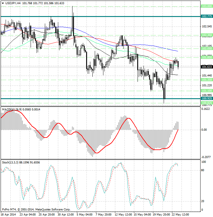Screen dimensions: 213x217
Task: Click the 101.220 price axis value
Action: pyautogui.click(x=207, y=85)
